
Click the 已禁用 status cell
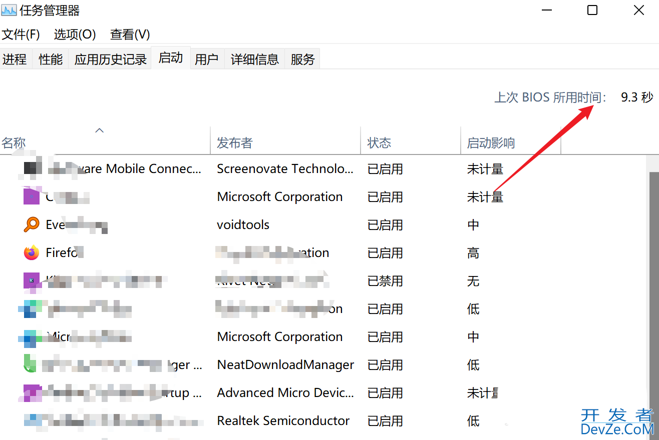(x=385, y=281)
